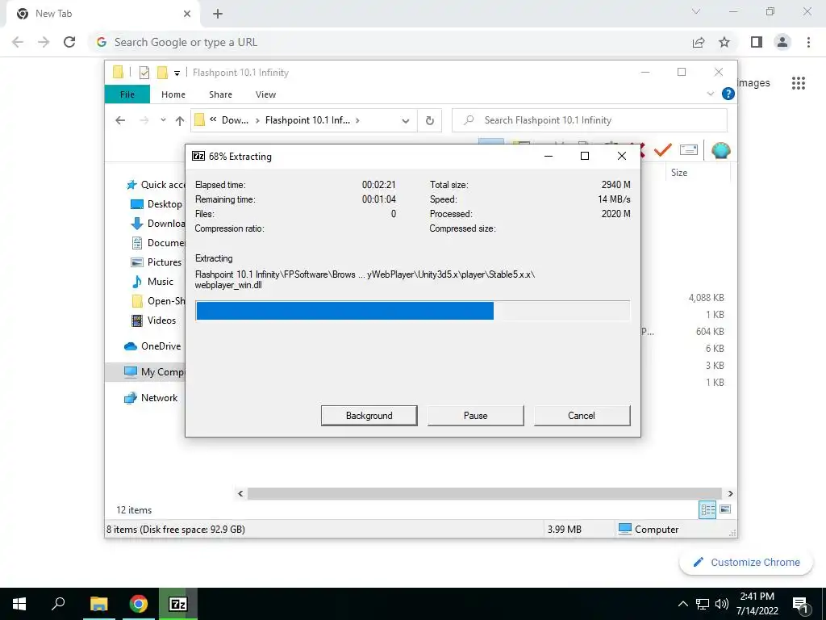Reload the Chrome page
This screenshot has height=620, width=826.
69,42
